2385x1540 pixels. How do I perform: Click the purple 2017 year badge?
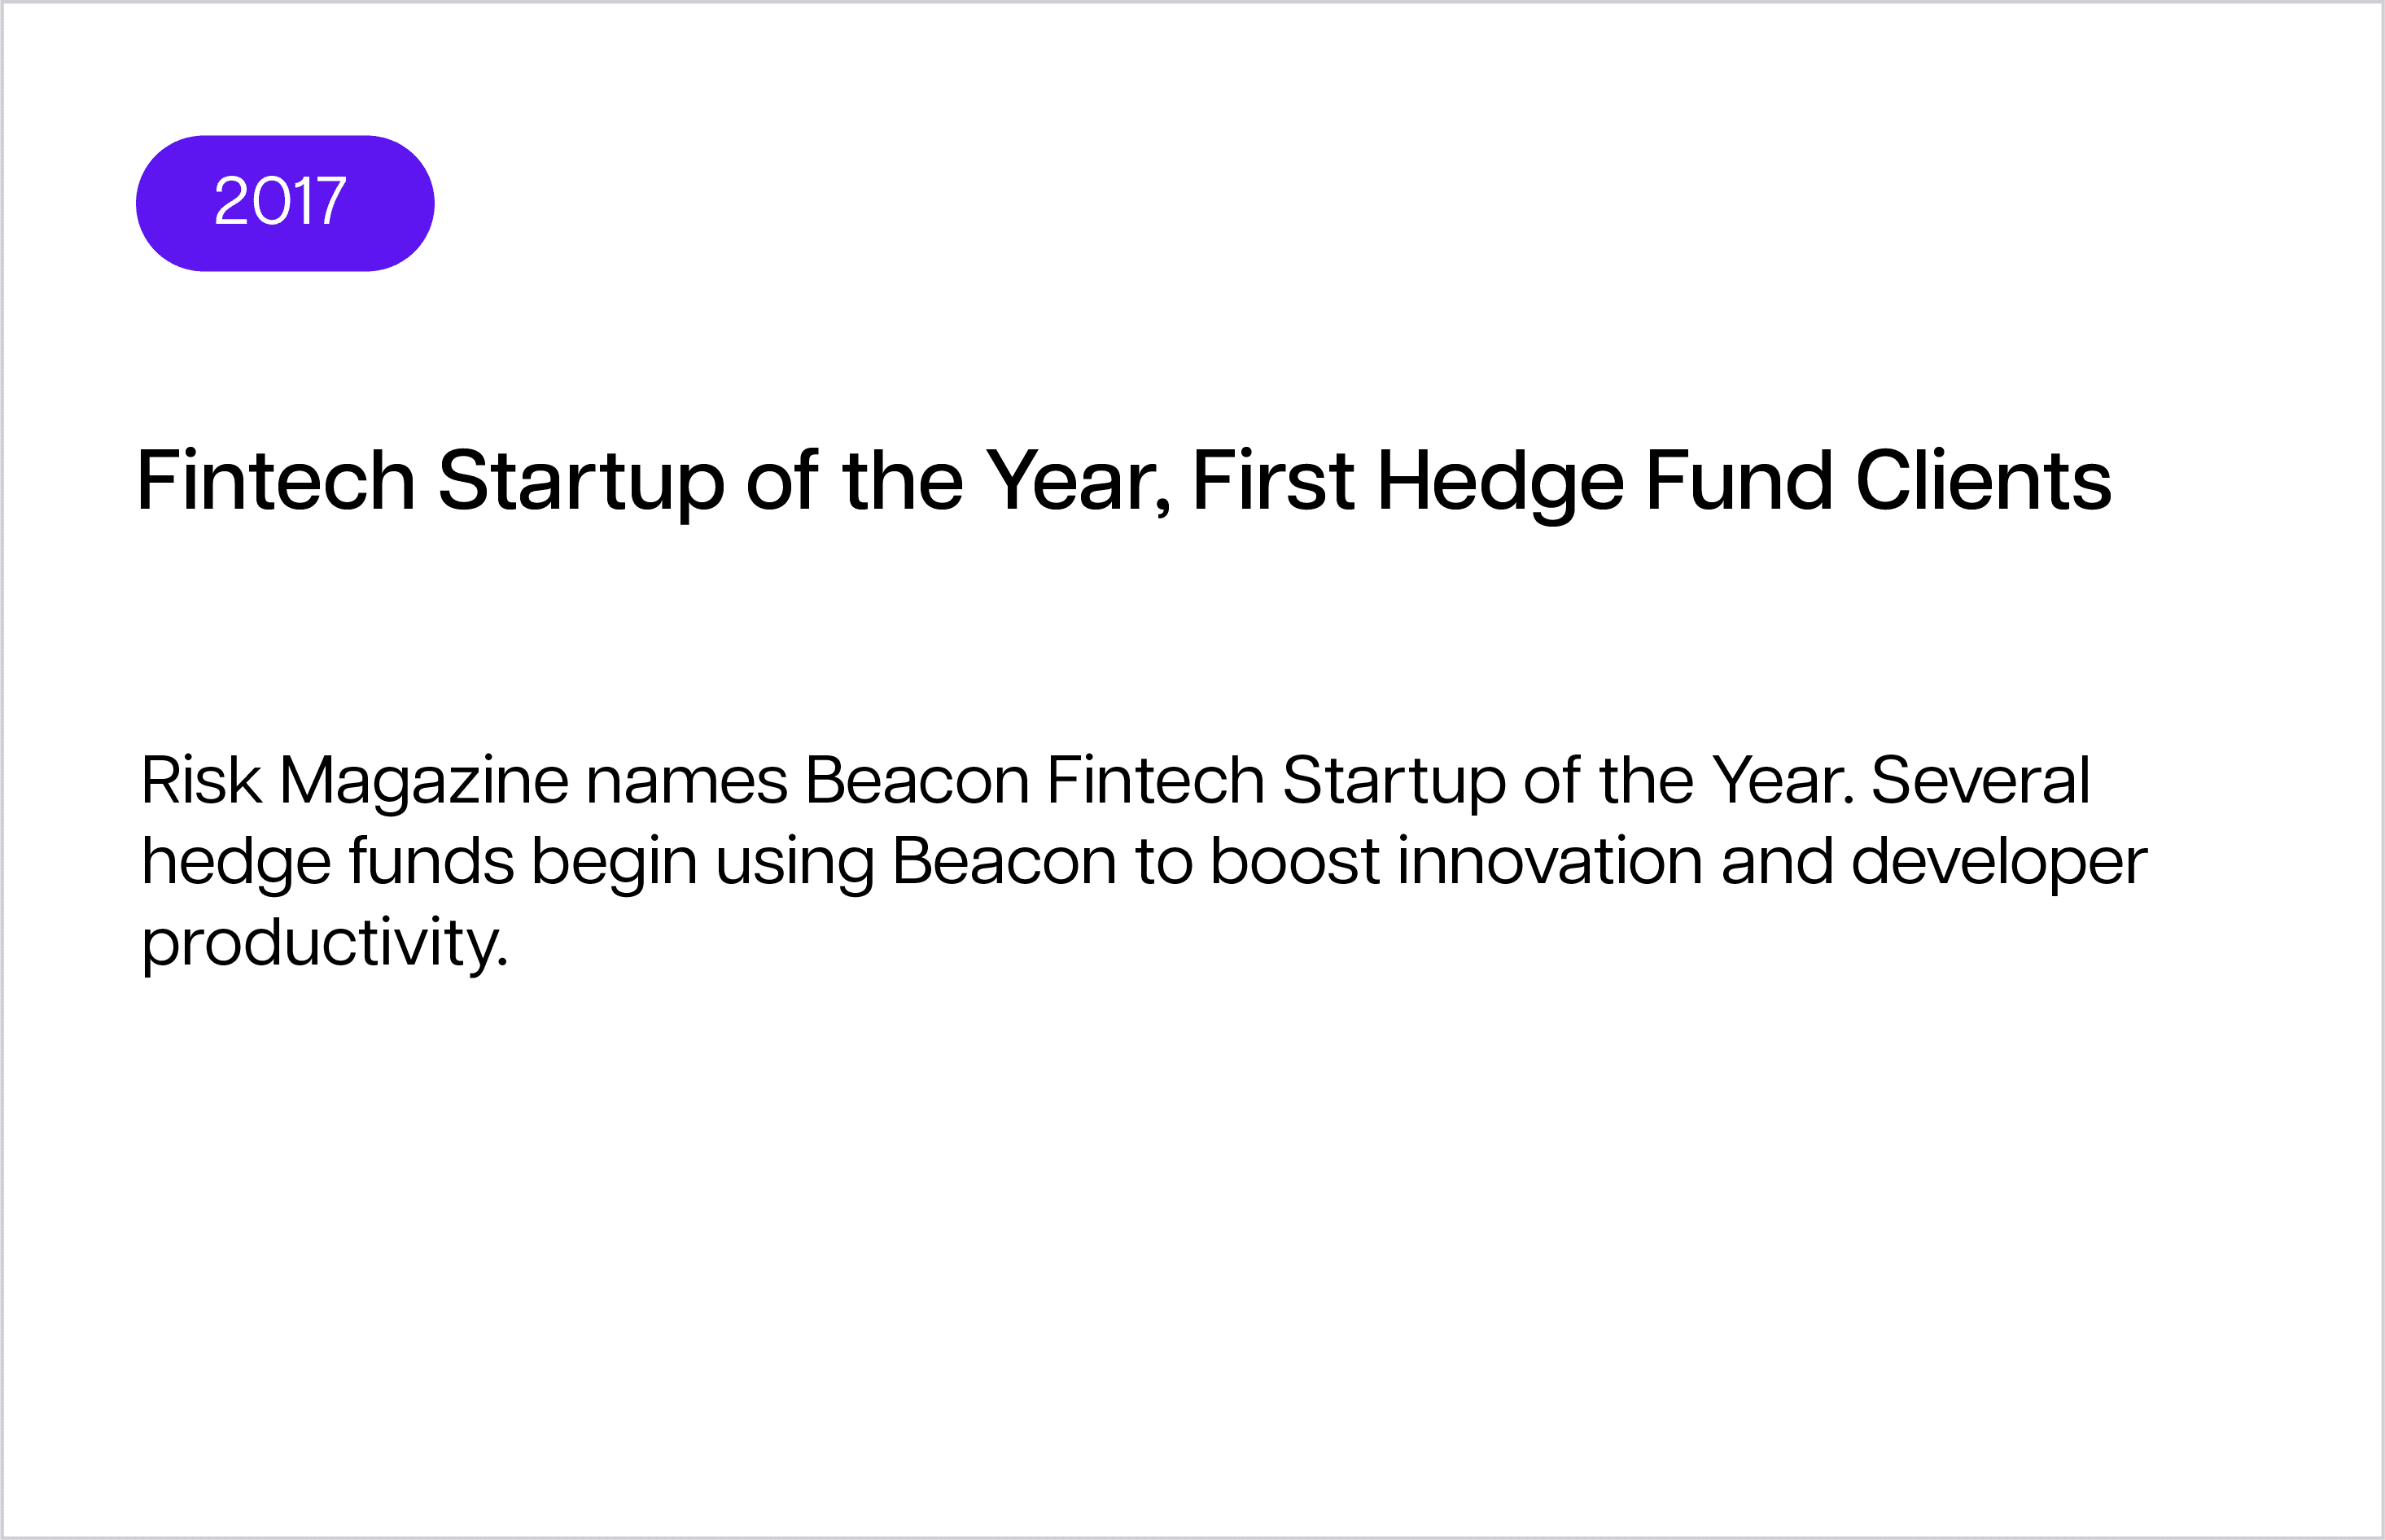pos(285,203)
